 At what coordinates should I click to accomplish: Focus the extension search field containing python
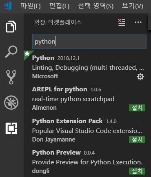point(89,42)
